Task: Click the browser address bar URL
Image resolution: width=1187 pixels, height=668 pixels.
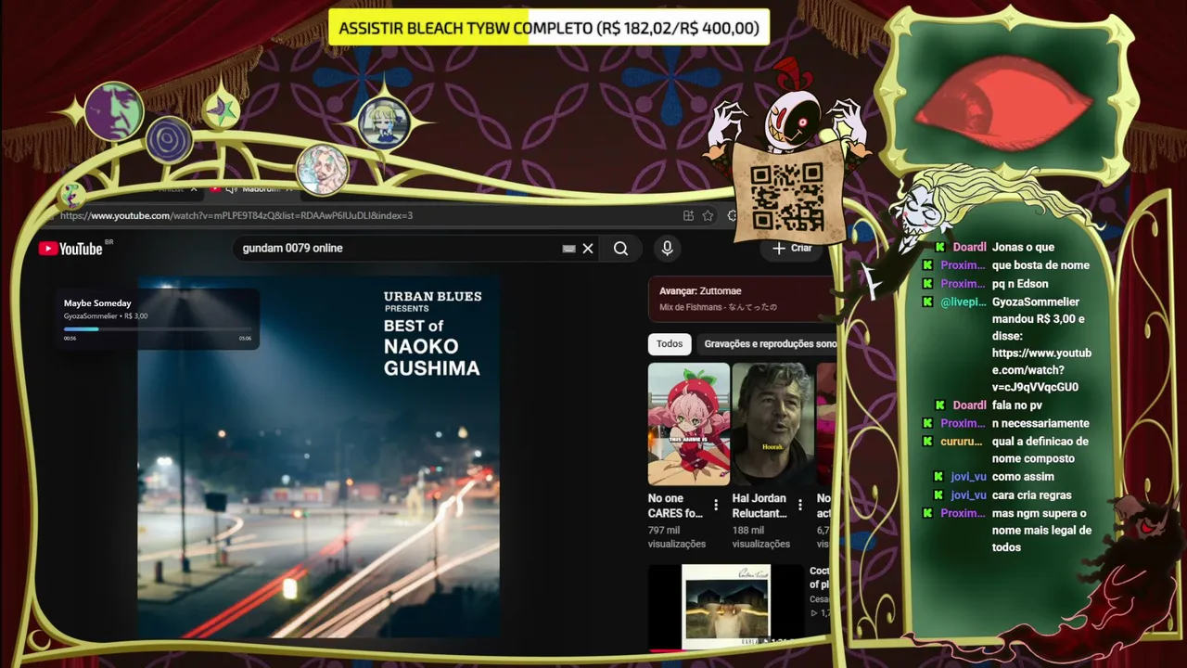Action: (236, 215)
